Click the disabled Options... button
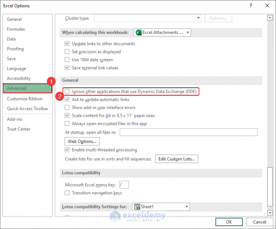 tap(218, 18)
